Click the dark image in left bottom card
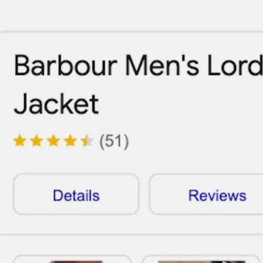Viewport: 263px width, 263px height. pos(76,262)
